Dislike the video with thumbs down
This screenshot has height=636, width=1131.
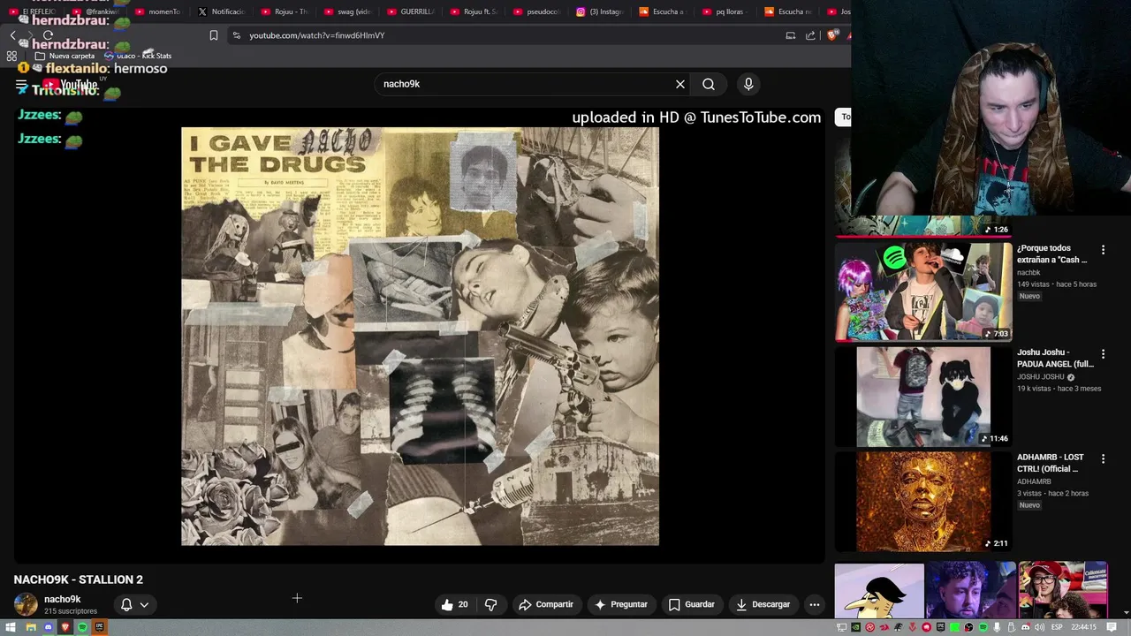(490, 604)
